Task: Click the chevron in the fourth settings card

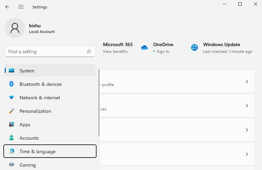Action: pos(247,154)
